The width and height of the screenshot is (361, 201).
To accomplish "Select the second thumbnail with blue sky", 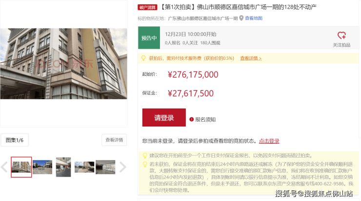I will pos(42,167).
